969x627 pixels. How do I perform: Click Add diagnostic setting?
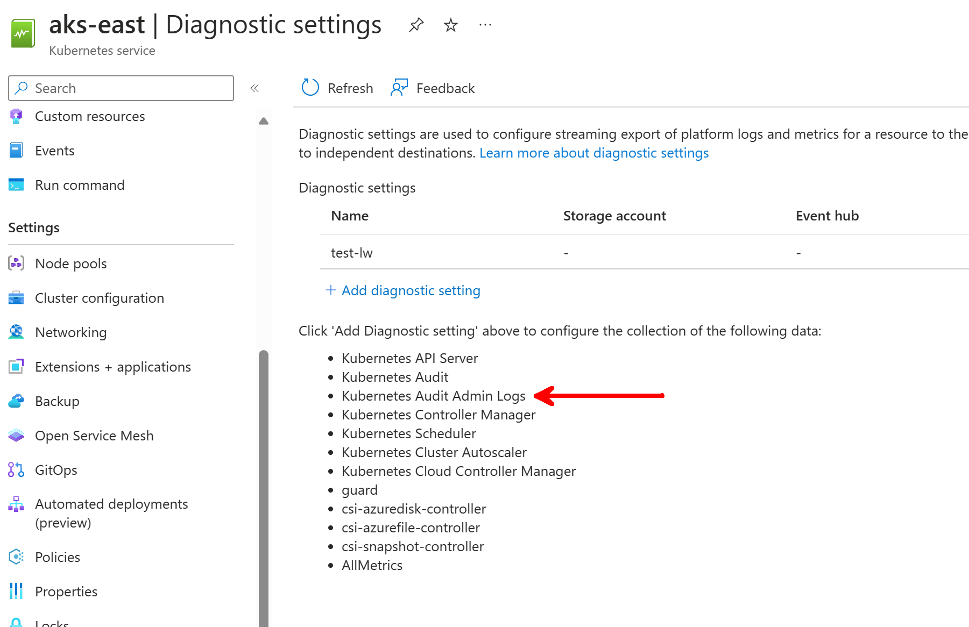(x=403, y=290)
